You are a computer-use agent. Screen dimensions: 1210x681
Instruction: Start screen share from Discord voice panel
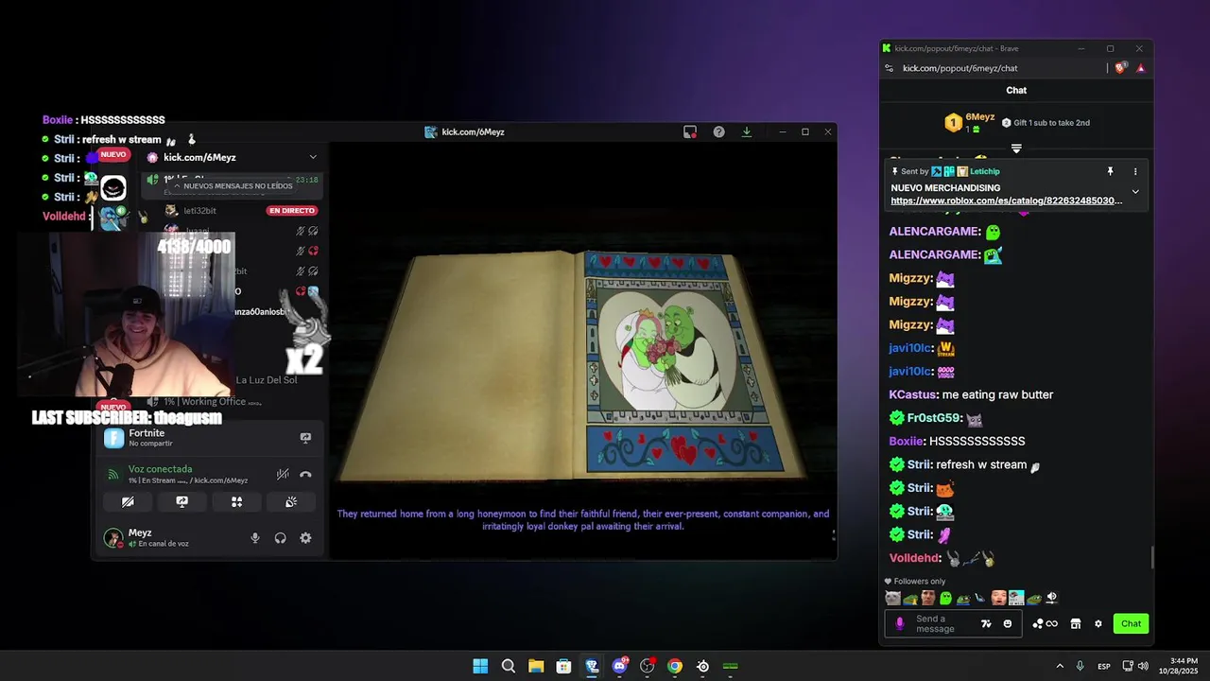pos(182,502)
